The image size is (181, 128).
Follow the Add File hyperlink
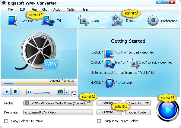click(120, 52)
